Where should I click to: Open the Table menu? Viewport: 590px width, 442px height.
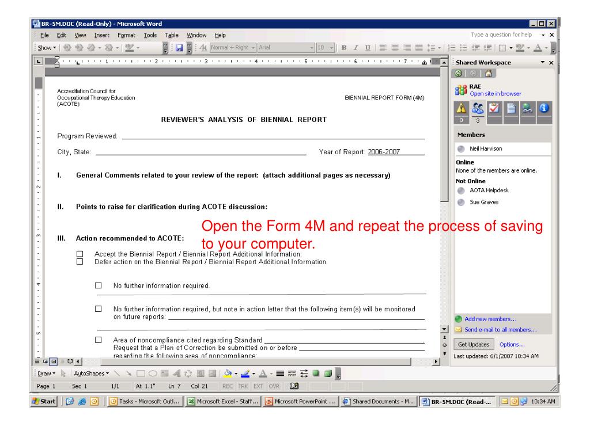tap(172, 35)
